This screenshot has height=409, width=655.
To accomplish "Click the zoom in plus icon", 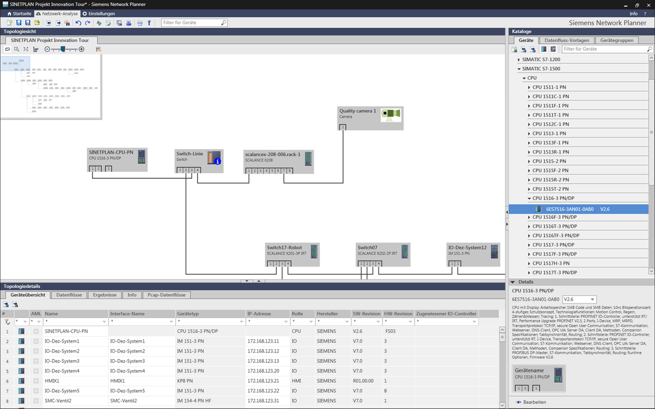I will pyautogui.click(x=82, y=50).
